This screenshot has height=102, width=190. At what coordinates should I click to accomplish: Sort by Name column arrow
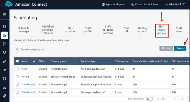point(34,61)
